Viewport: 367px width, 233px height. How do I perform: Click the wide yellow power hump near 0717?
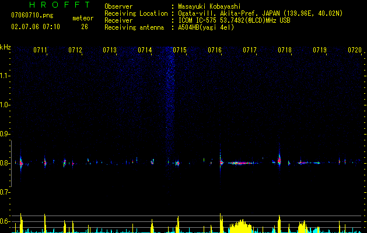[x=240, y=226]
